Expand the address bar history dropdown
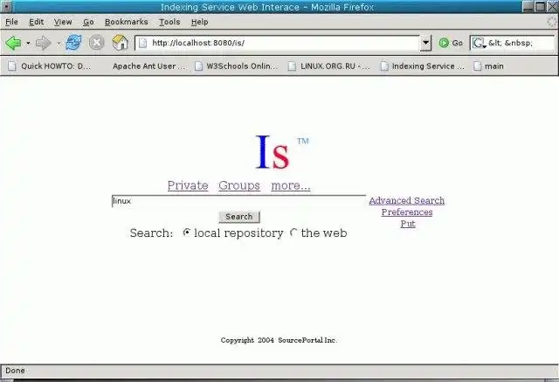Screen dimensions: 559x382 425,43
